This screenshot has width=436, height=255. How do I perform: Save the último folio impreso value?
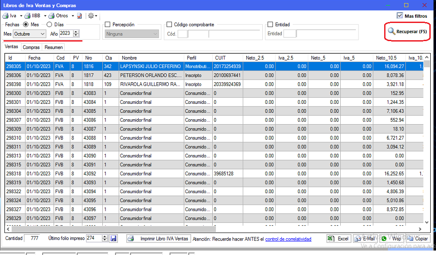113,239
